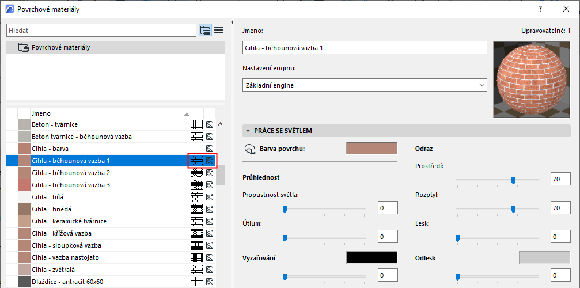The height and width of the screenshot is (288, 580).
Task: Click the Barva povrchu paint bucket icon
Action: click(x=251, y=149)
